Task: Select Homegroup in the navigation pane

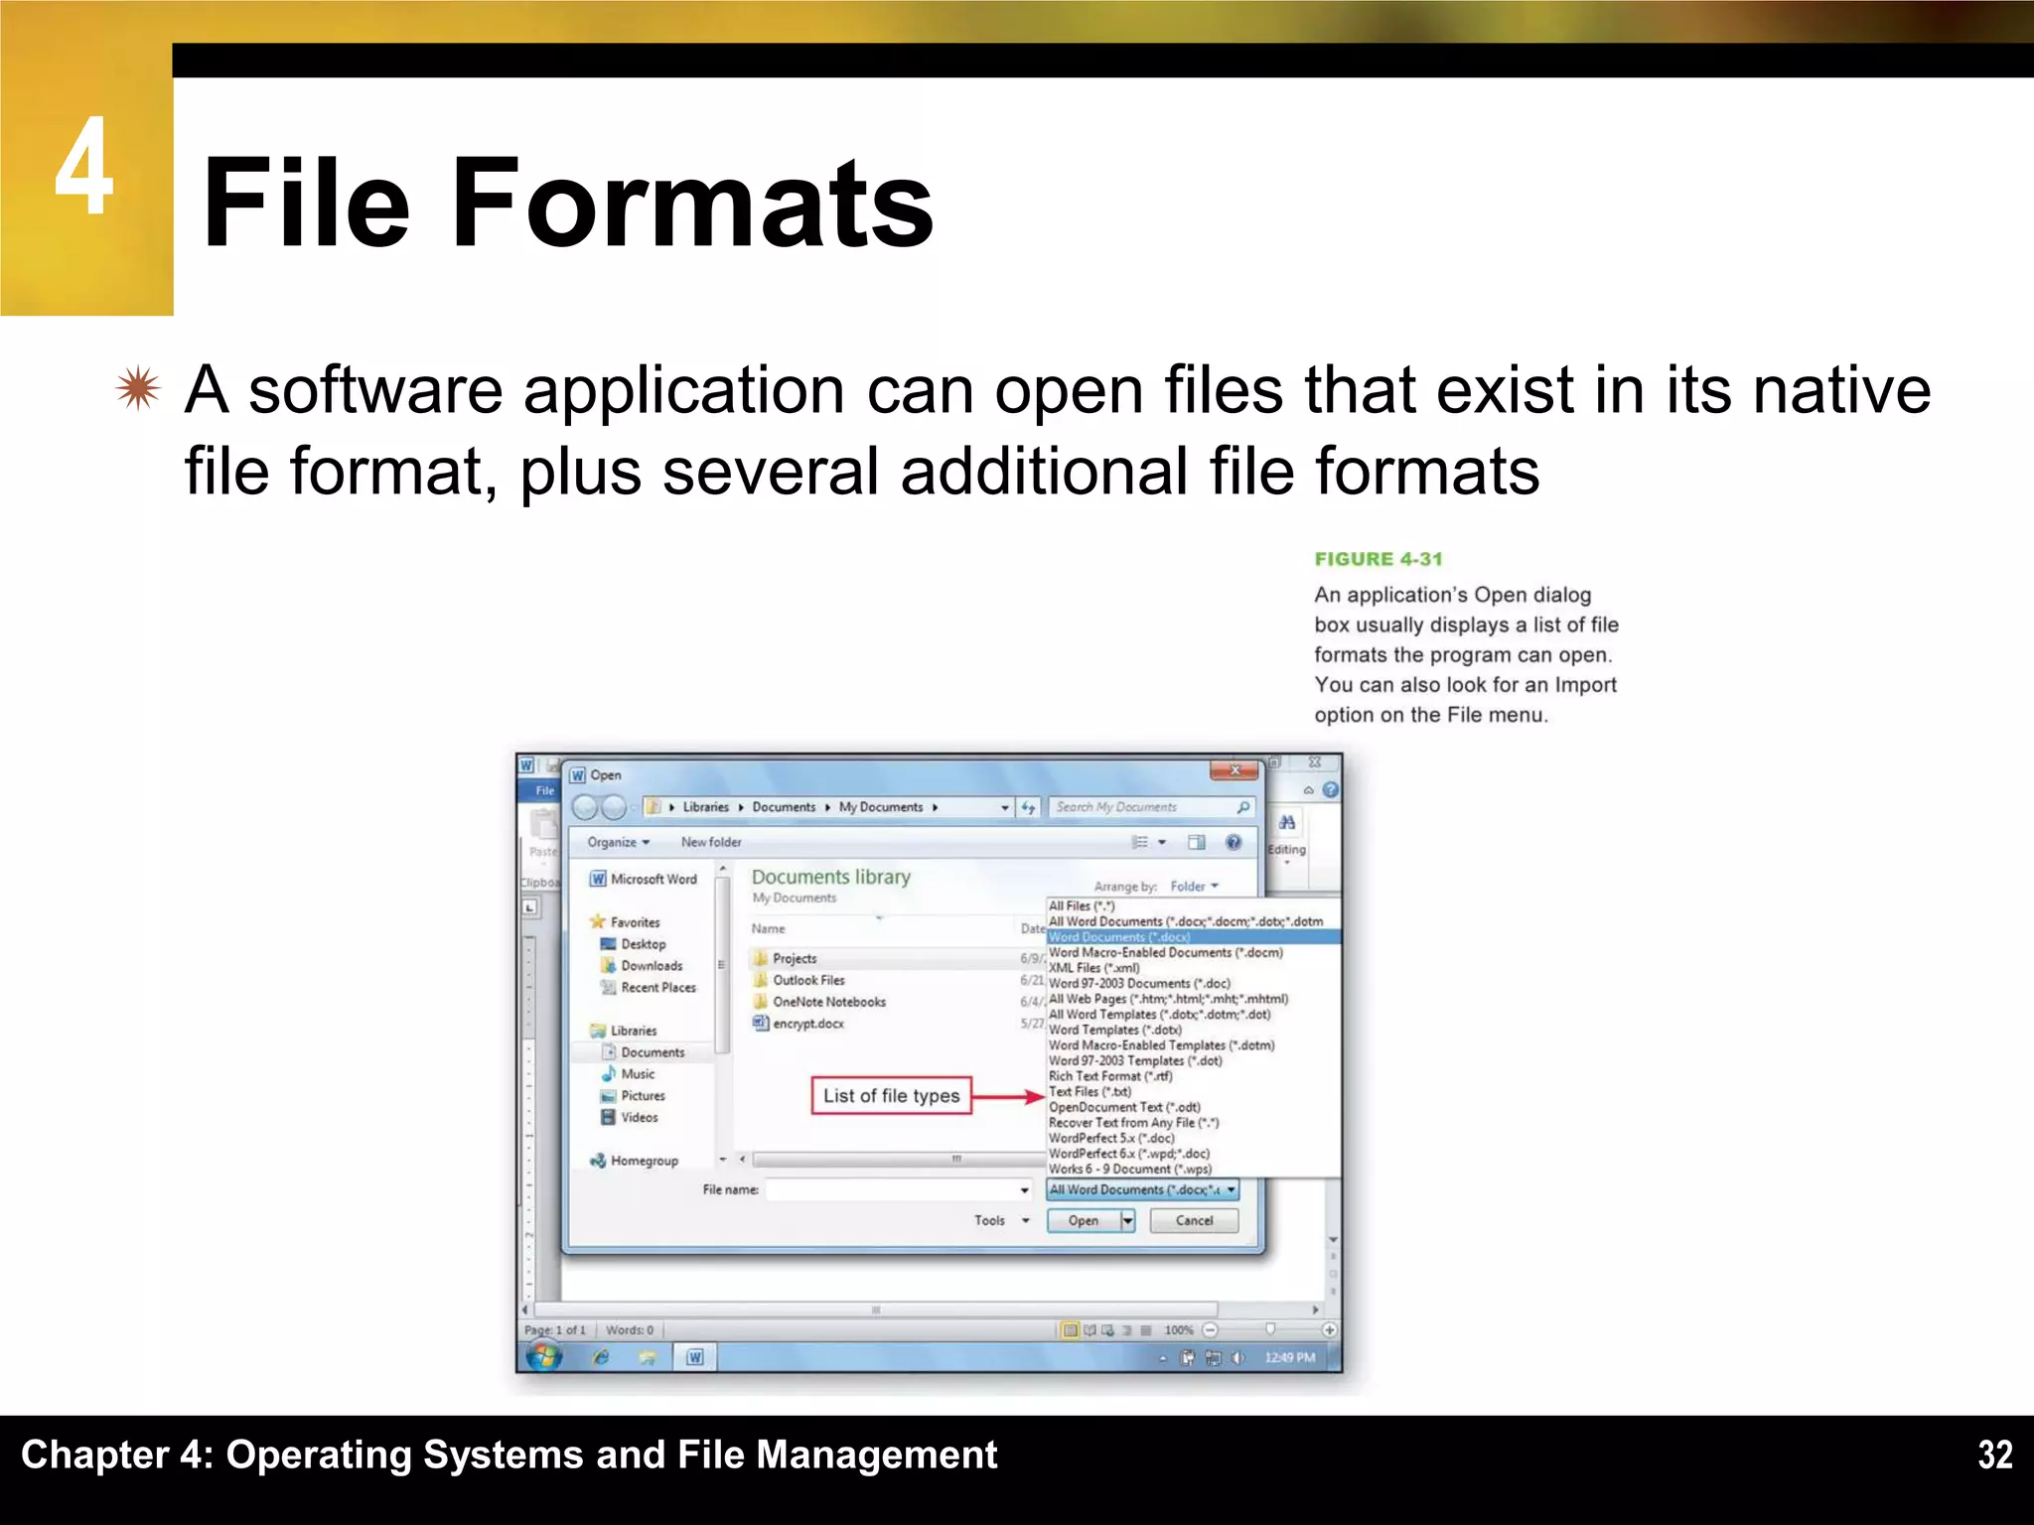Action: (x=634, y=1161)
